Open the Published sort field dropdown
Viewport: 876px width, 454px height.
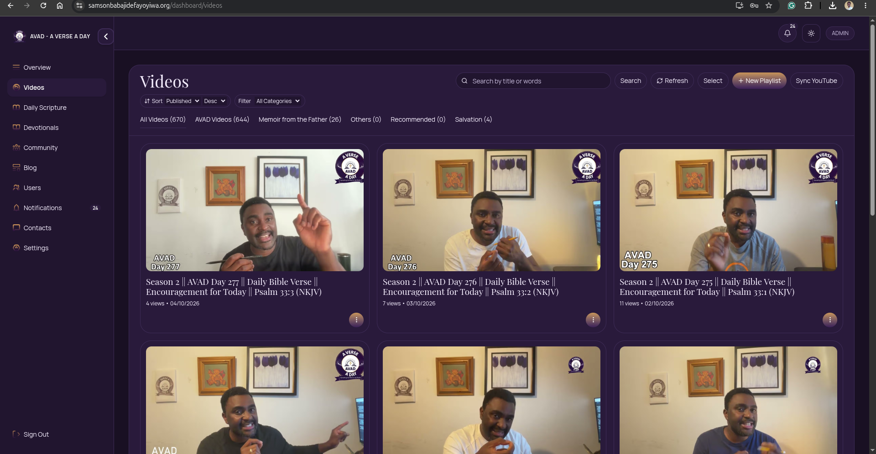pos(182,101)
